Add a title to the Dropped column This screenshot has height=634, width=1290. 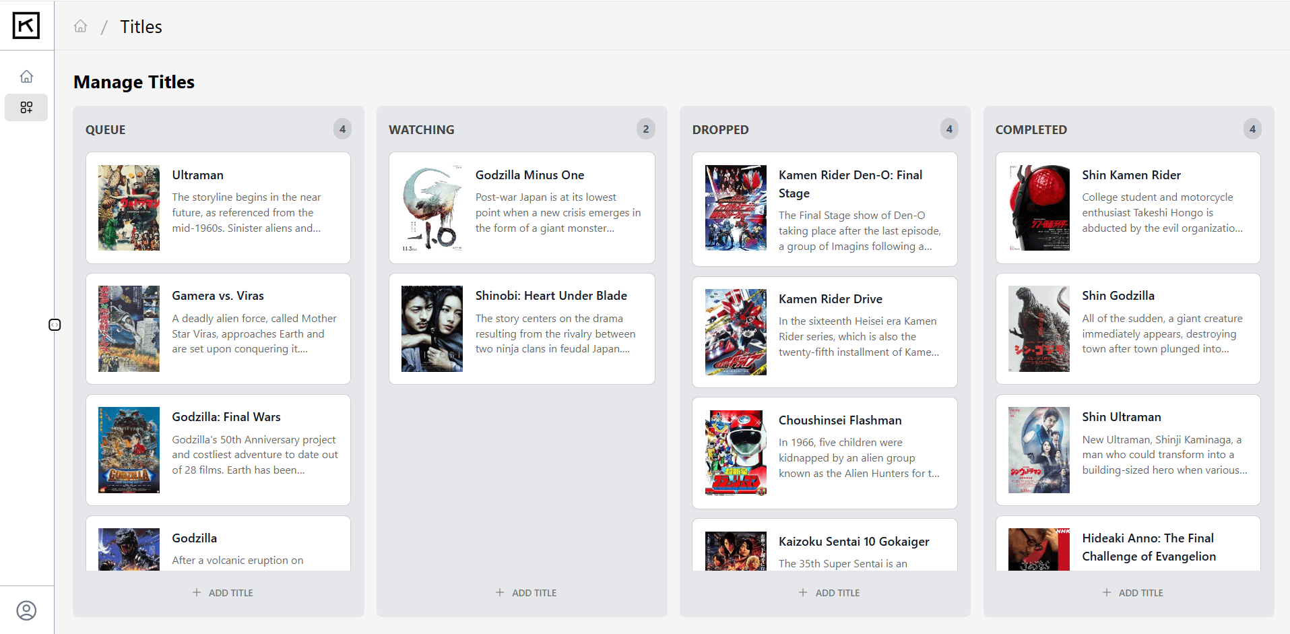829,593
